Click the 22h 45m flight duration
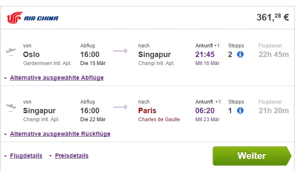Viewport: 298px width, 174px height. point(274,55)
